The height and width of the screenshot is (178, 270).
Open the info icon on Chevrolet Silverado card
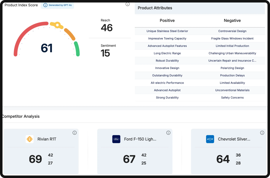[x=262, y=133]
